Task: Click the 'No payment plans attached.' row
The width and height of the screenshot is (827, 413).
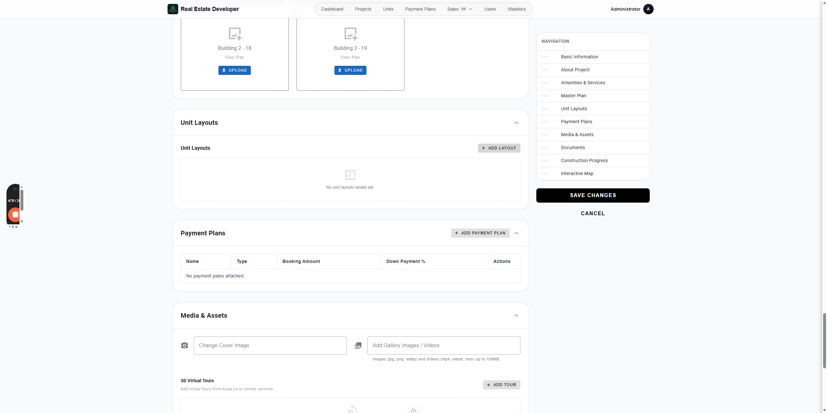Action: pyautogui.click(x=350, y=276)
